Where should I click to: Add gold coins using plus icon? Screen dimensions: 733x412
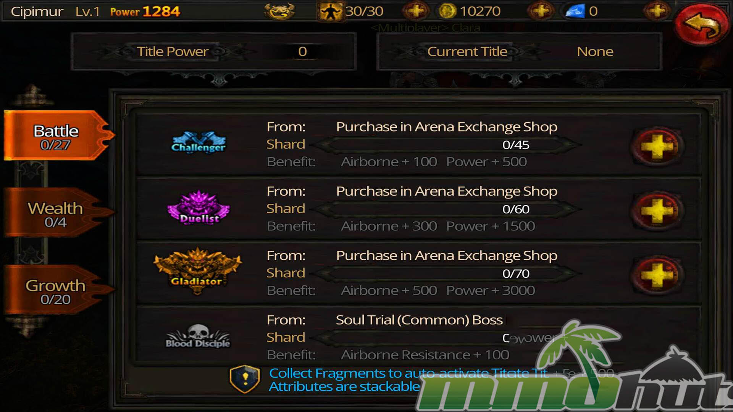click(x=541, y=11)
